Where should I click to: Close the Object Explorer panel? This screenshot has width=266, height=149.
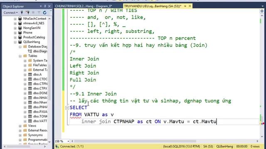point(49,6)
